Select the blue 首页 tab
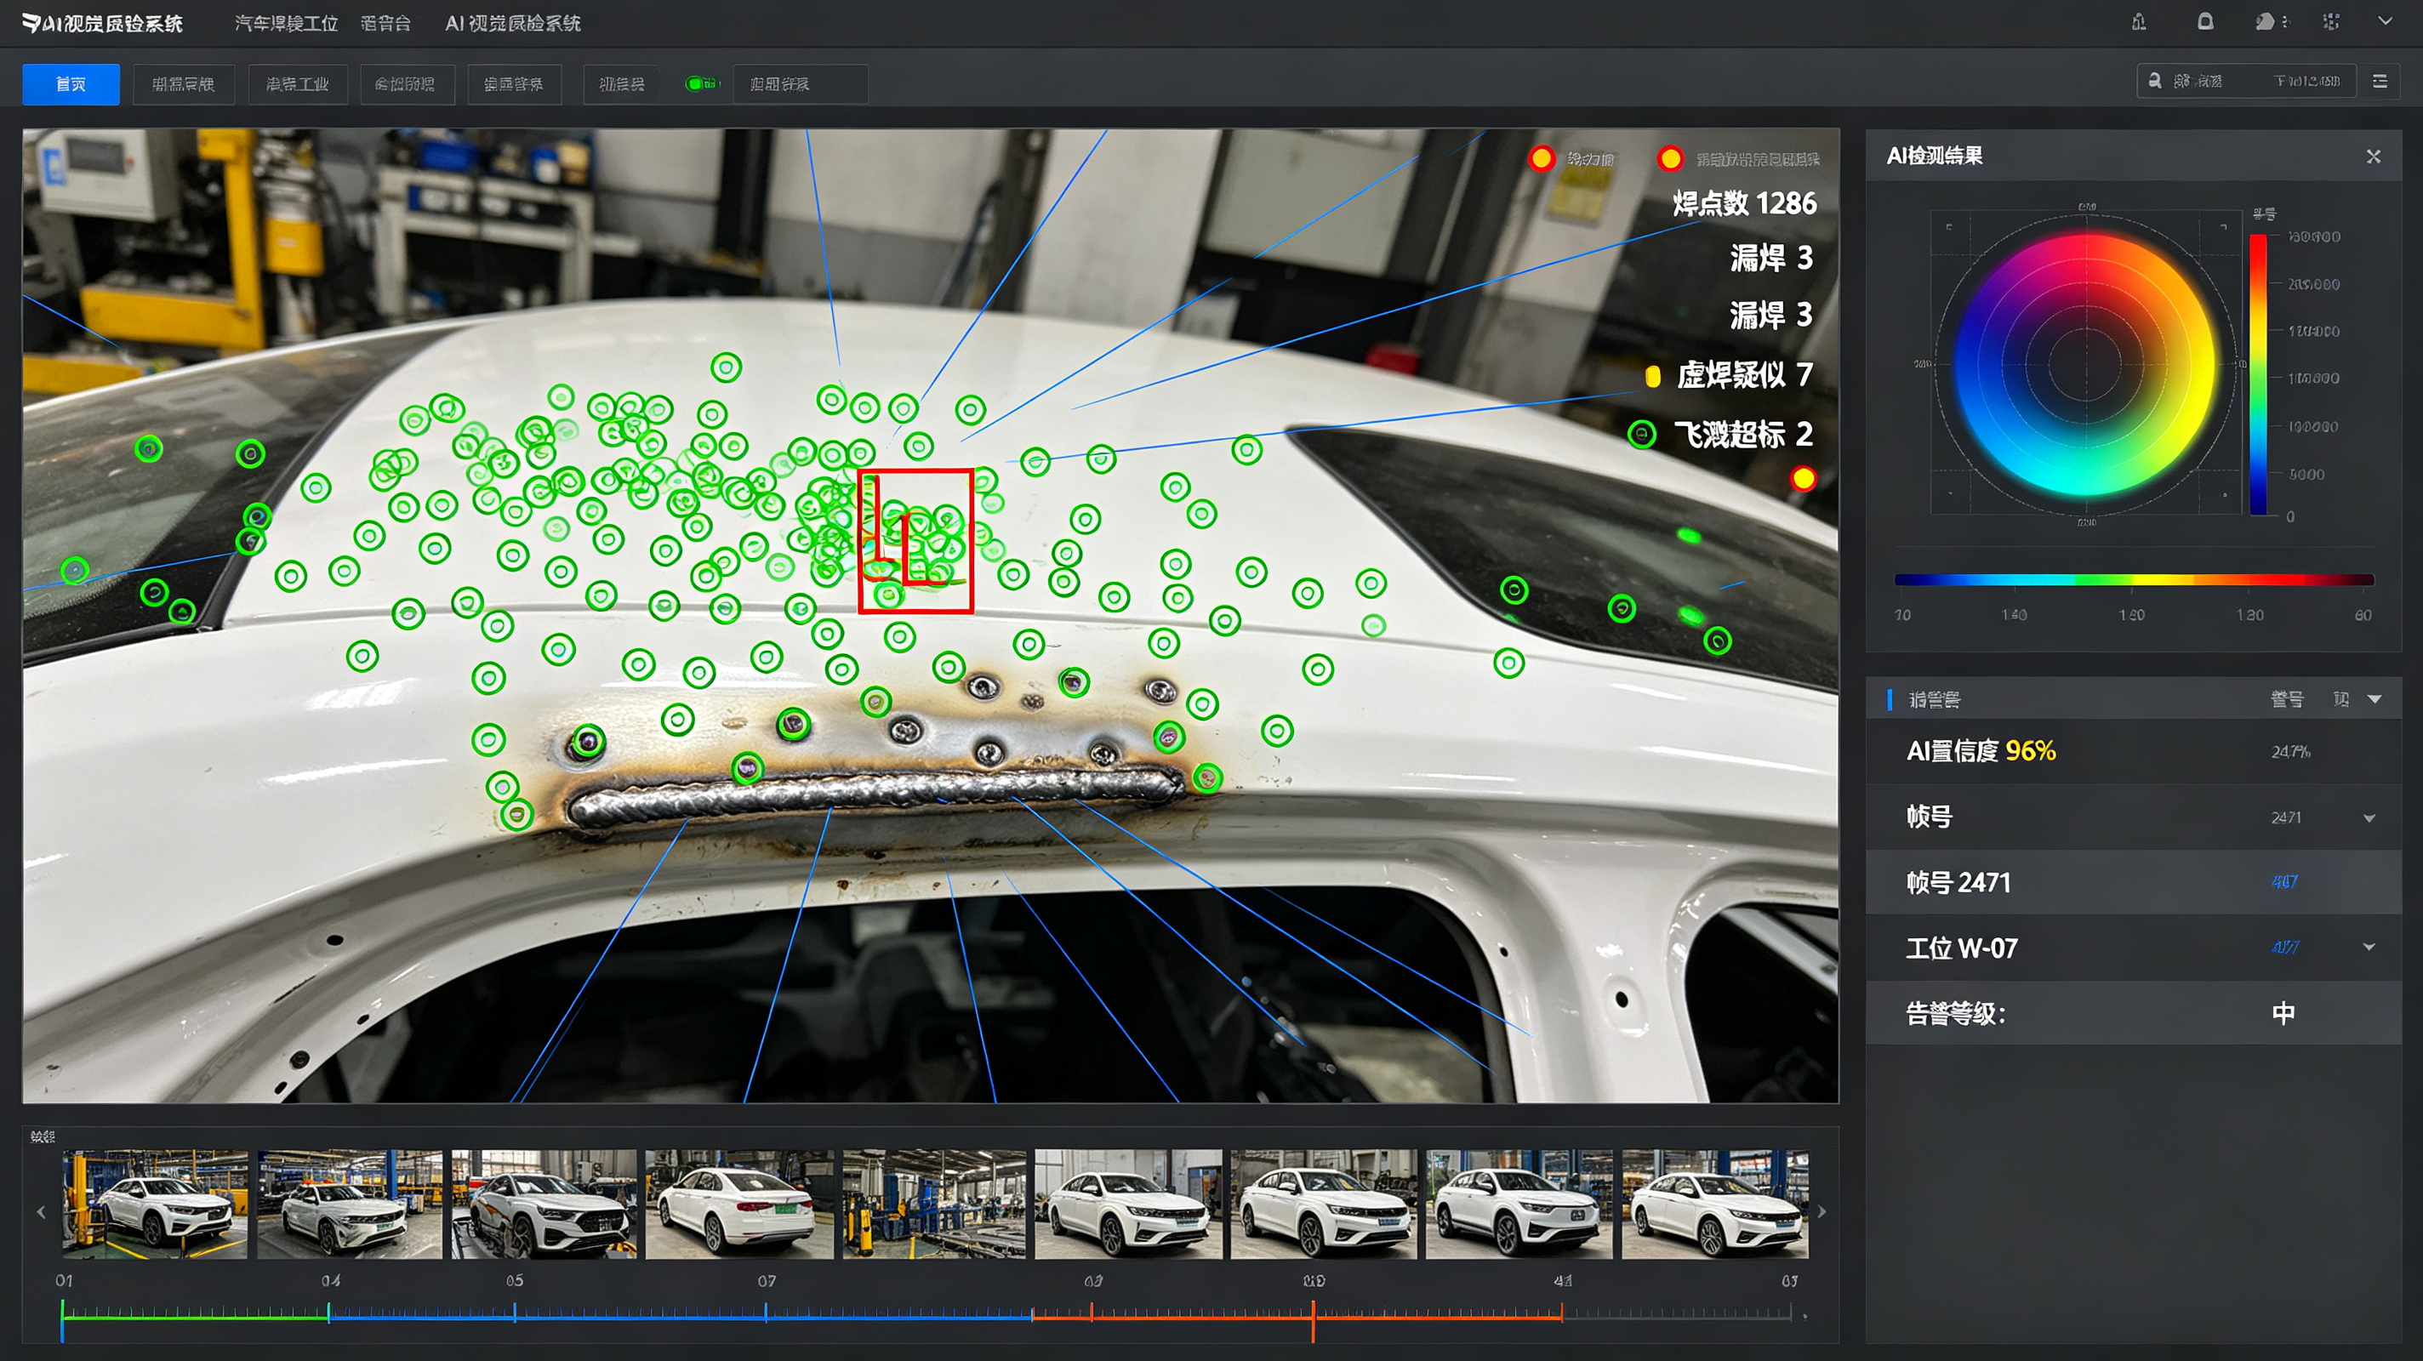The height and width of the screenshot is (1361, 2423). [x=71, y=85]
